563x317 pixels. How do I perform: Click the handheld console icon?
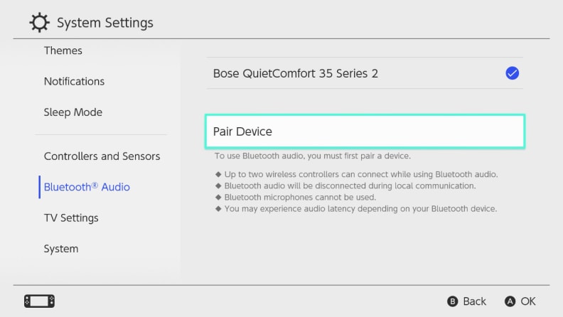coord(40,301)
